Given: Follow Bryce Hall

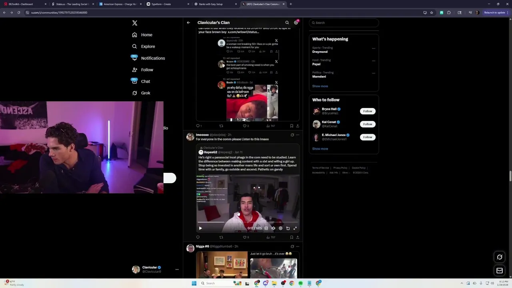Looking at the screenshot, I should 368,111.
